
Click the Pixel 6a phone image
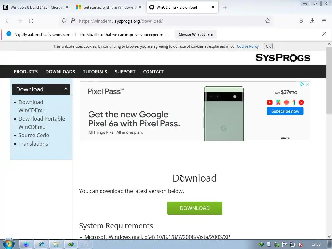(224, 113)
